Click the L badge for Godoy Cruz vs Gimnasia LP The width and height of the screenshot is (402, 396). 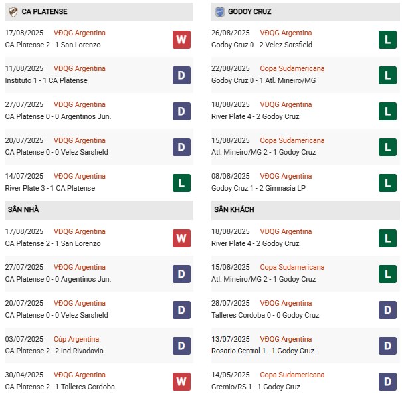388,183
